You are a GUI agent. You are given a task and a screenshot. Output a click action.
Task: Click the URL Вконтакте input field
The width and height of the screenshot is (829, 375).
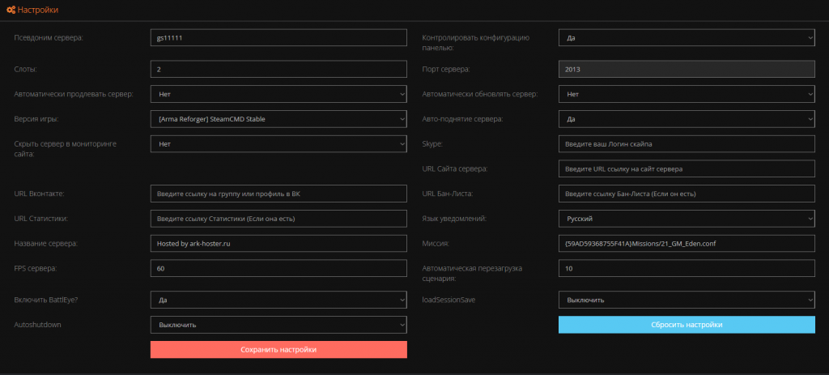[278, 194]
